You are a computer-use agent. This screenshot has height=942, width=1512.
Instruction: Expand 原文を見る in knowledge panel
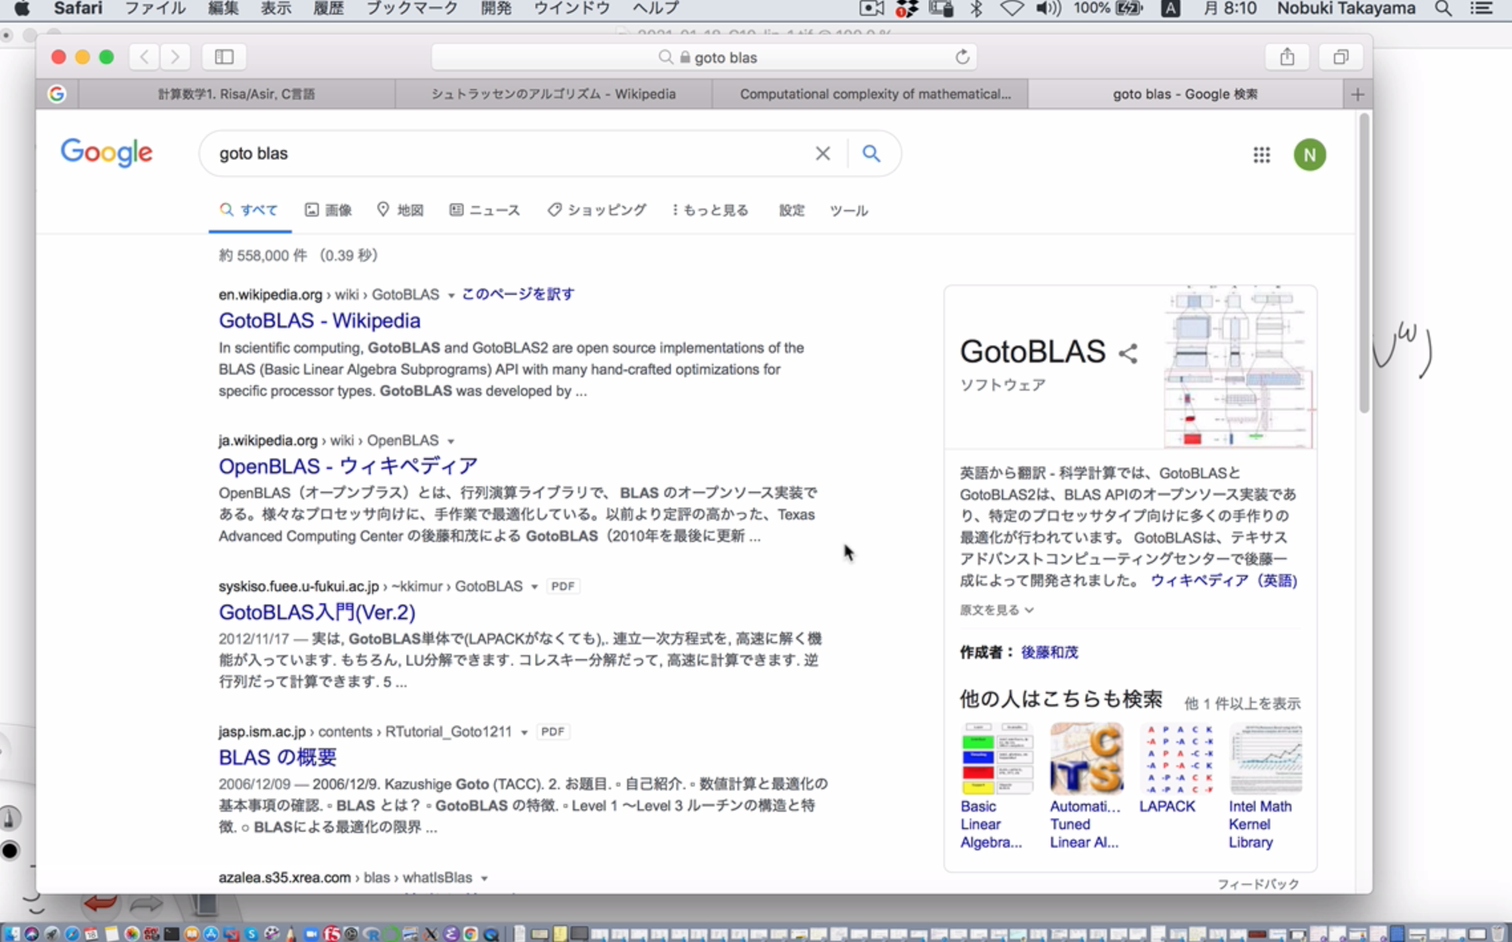pyautogui.click(x=996, y=610)
